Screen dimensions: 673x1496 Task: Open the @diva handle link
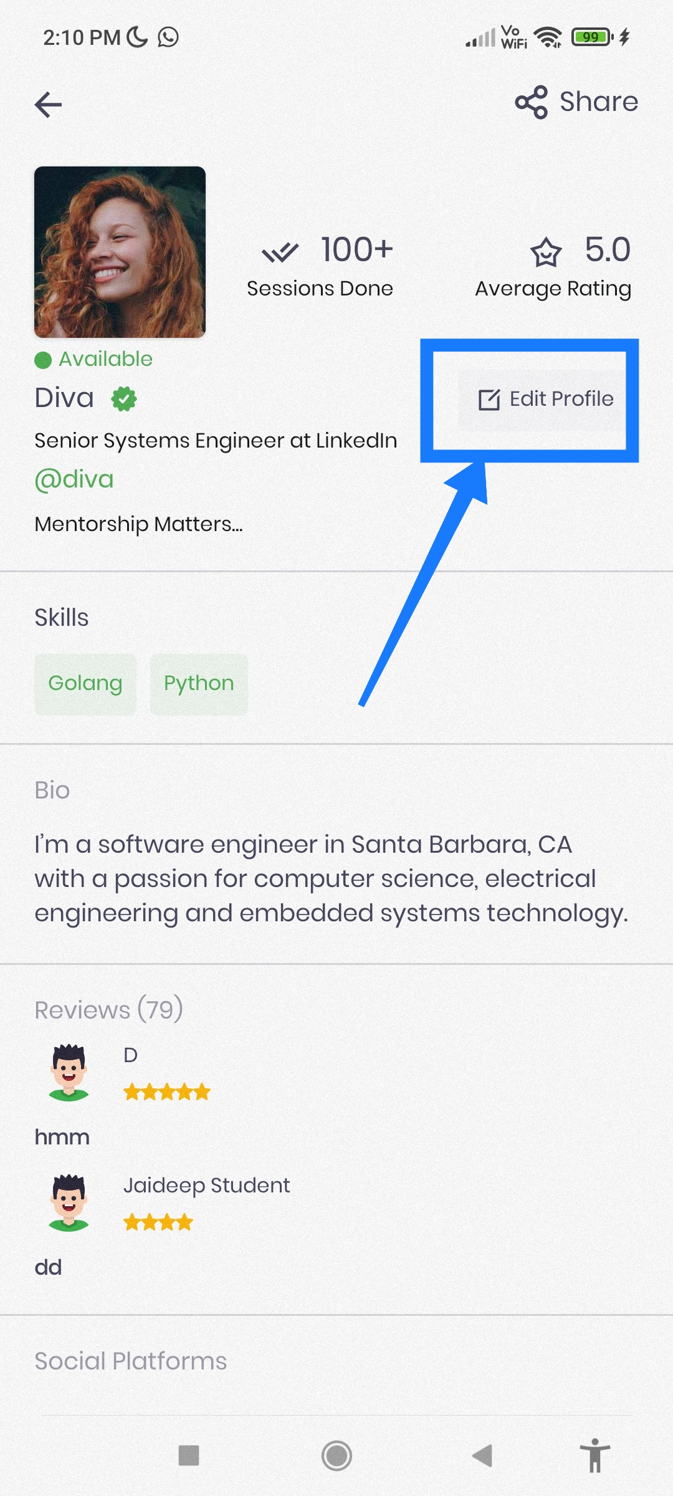click(74, 479)
